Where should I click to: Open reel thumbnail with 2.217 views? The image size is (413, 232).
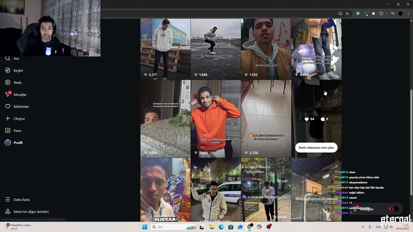click(165, 49)
